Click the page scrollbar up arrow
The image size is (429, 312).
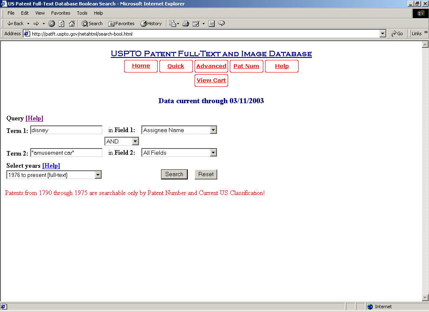pos(425,44)
